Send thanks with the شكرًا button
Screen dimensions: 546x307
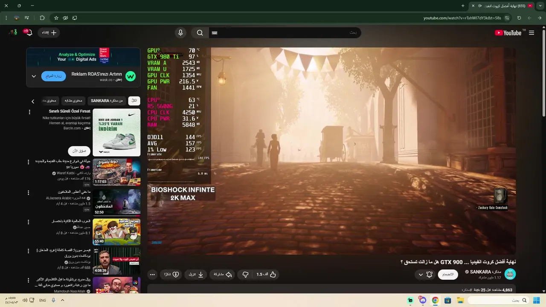pos(171,275)
